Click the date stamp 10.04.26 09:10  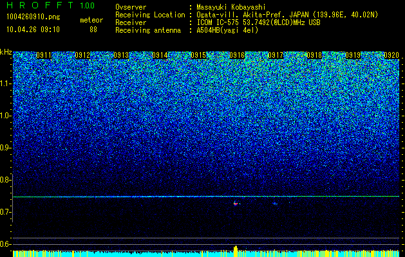pyautogui.click(x=33, y=30)
